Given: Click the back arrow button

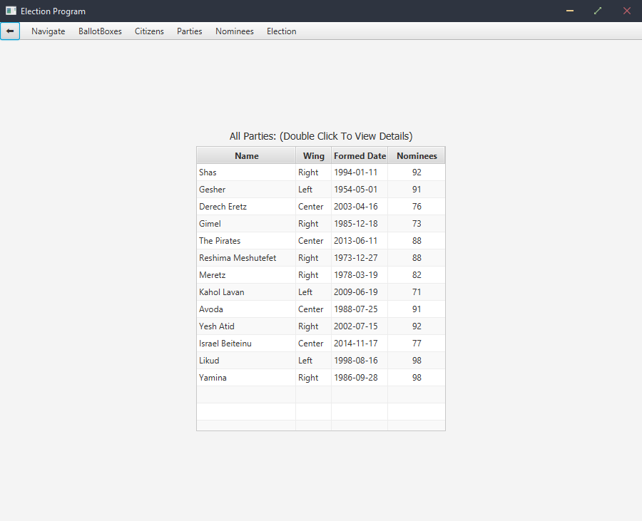Looking at the screenshot, I should click(x=10, y=31).
